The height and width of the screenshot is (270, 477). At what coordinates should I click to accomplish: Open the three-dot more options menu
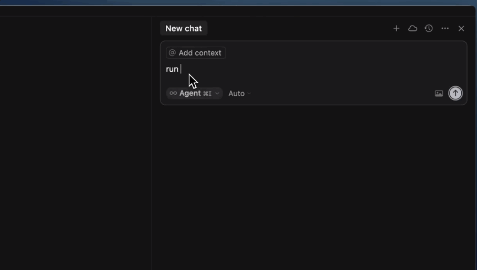tap(445, 28)
